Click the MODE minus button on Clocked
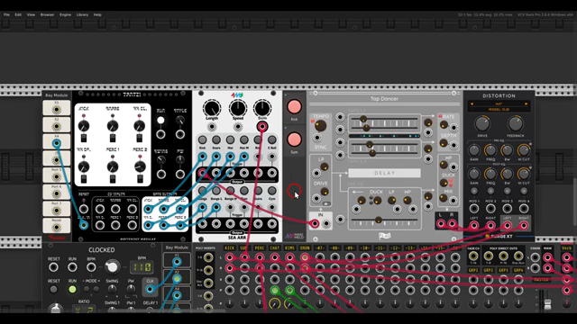 (87, 289)
